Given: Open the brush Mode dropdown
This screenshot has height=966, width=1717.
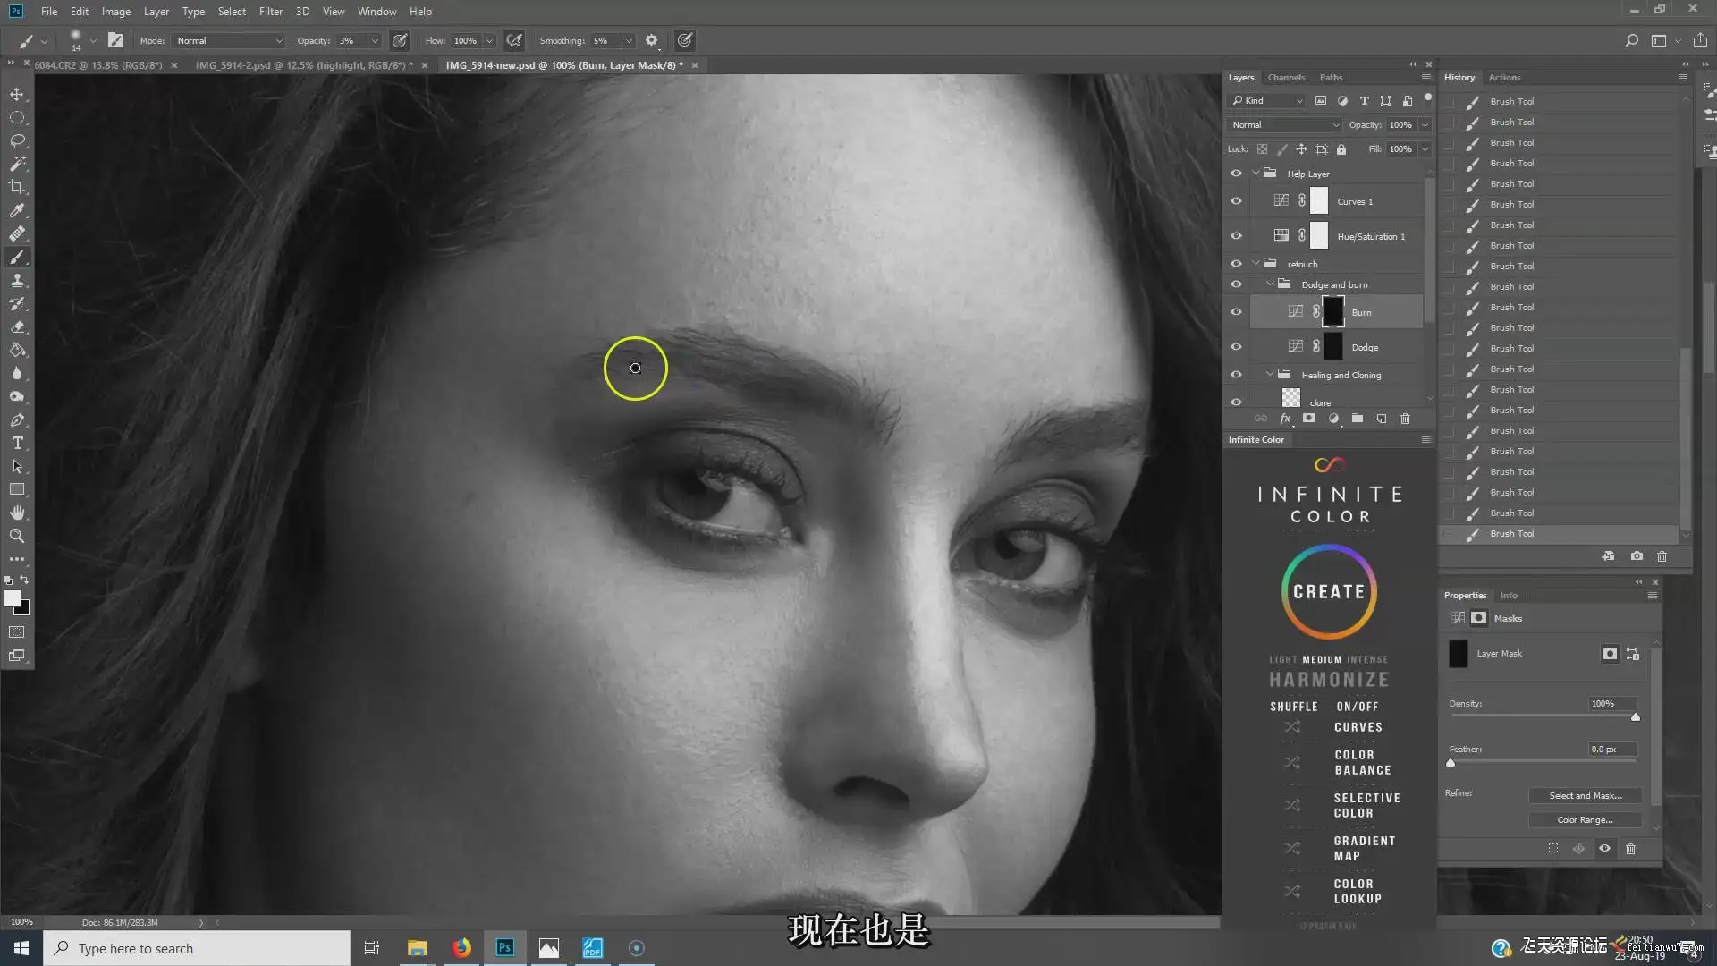Looking at the screenshot, I should click(x=228, y=40).
